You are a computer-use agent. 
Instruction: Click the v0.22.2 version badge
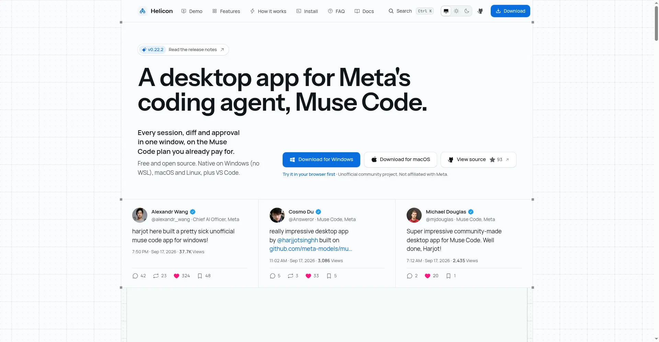tap(153, 50)
